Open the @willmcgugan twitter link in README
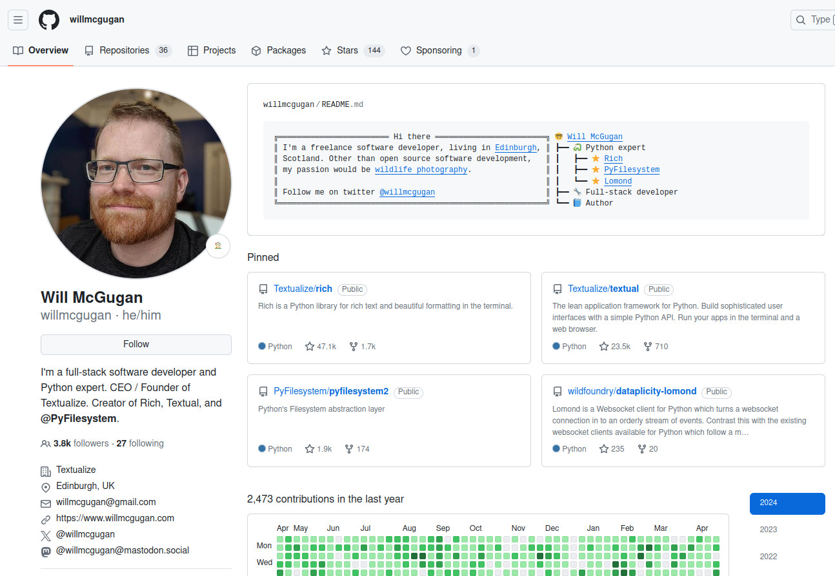 point(407,192)
